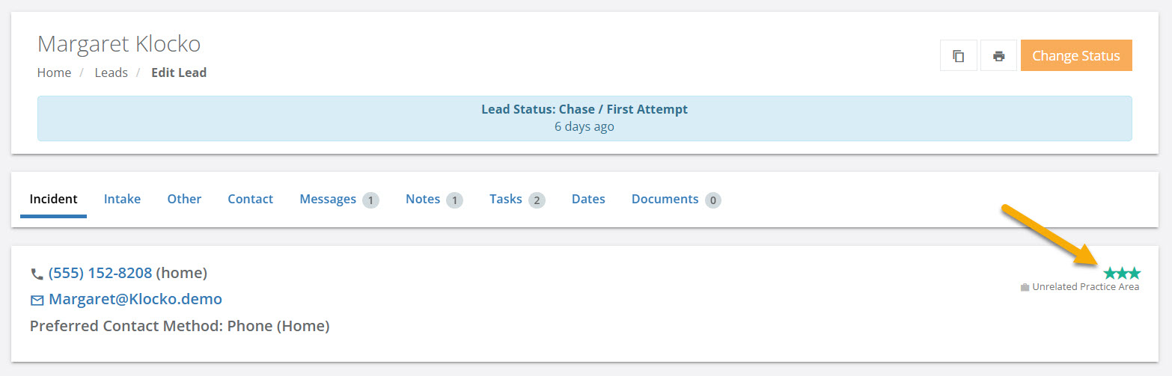This screenshot has width=1172, height=376.
Task: Switch to the Dates tab
Action: pyautogui.click(x=588, y=199)
